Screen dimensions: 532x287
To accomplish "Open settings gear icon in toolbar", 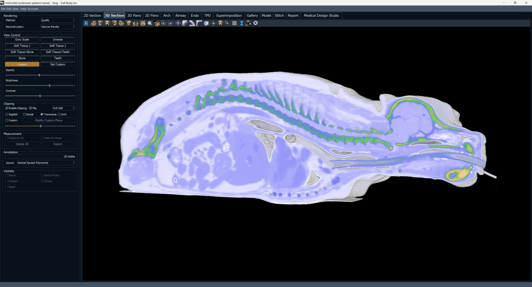I will [x=256, y=23].
